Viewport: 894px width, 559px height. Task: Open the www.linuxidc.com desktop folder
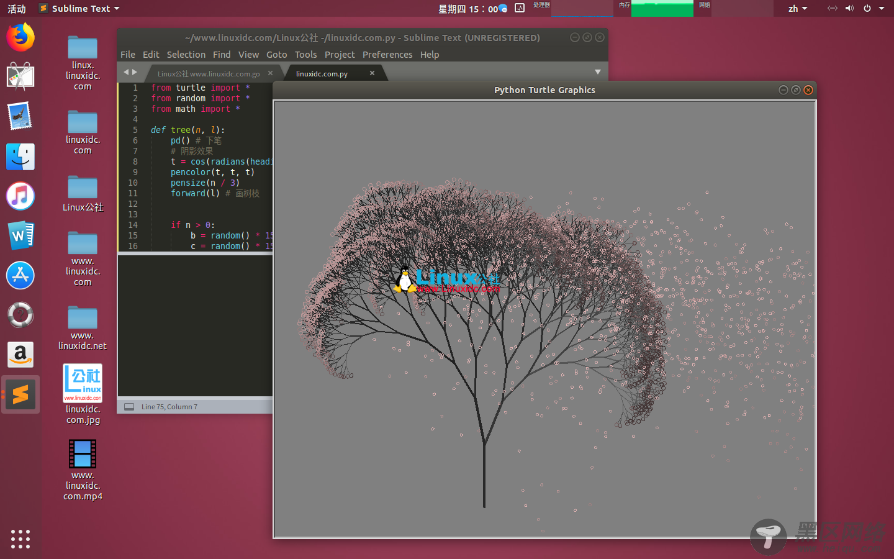[x=83, y=258]
